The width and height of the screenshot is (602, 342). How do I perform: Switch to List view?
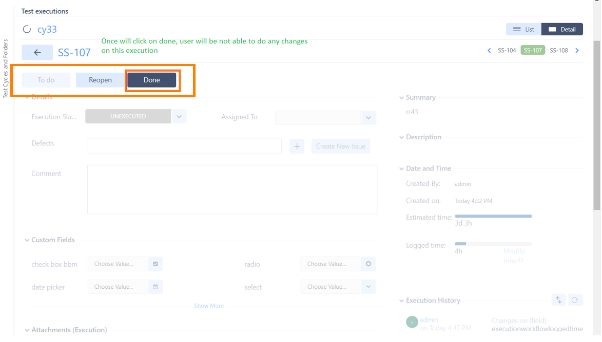pyautogui.click(x=523, y=30)
